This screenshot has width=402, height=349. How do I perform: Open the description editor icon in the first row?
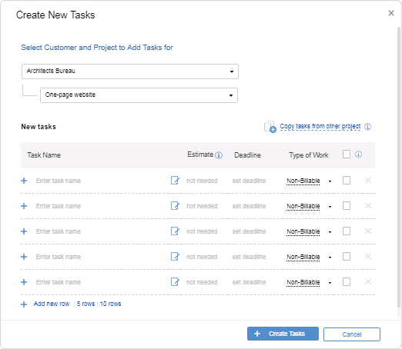click(x=175, y=181)
